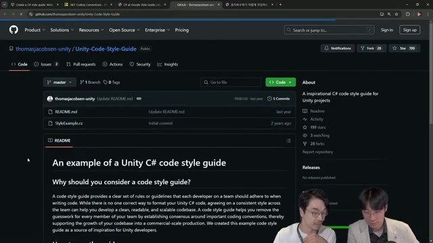View the 28 forks link
Screen dimensions: 433x243
[x=317, y=144]
